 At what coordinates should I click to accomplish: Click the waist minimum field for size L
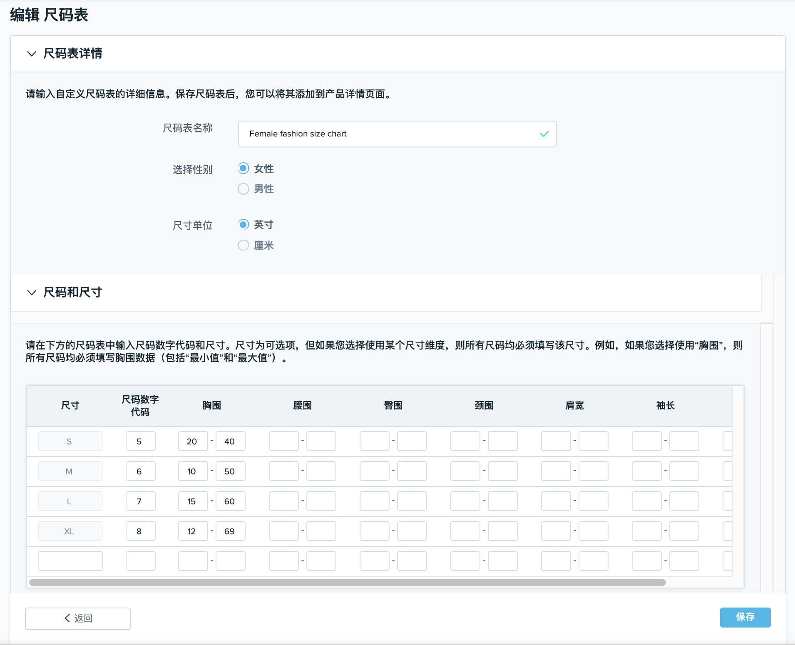(x=283, y=501)
